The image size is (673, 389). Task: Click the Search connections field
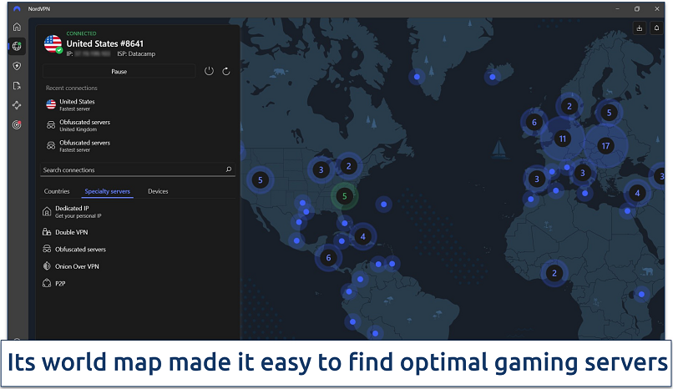(x=132, y=169)
